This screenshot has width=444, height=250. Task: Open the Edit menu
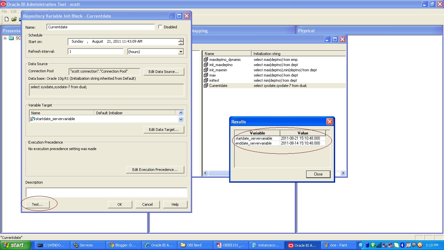point(13,11)
